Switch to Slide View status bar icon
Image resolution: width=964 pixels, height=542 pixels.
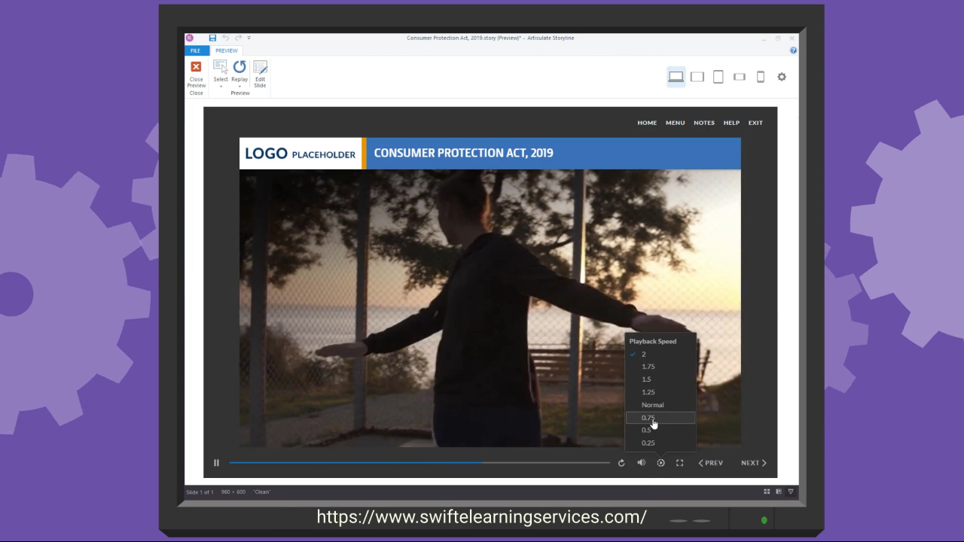(779, 492)
